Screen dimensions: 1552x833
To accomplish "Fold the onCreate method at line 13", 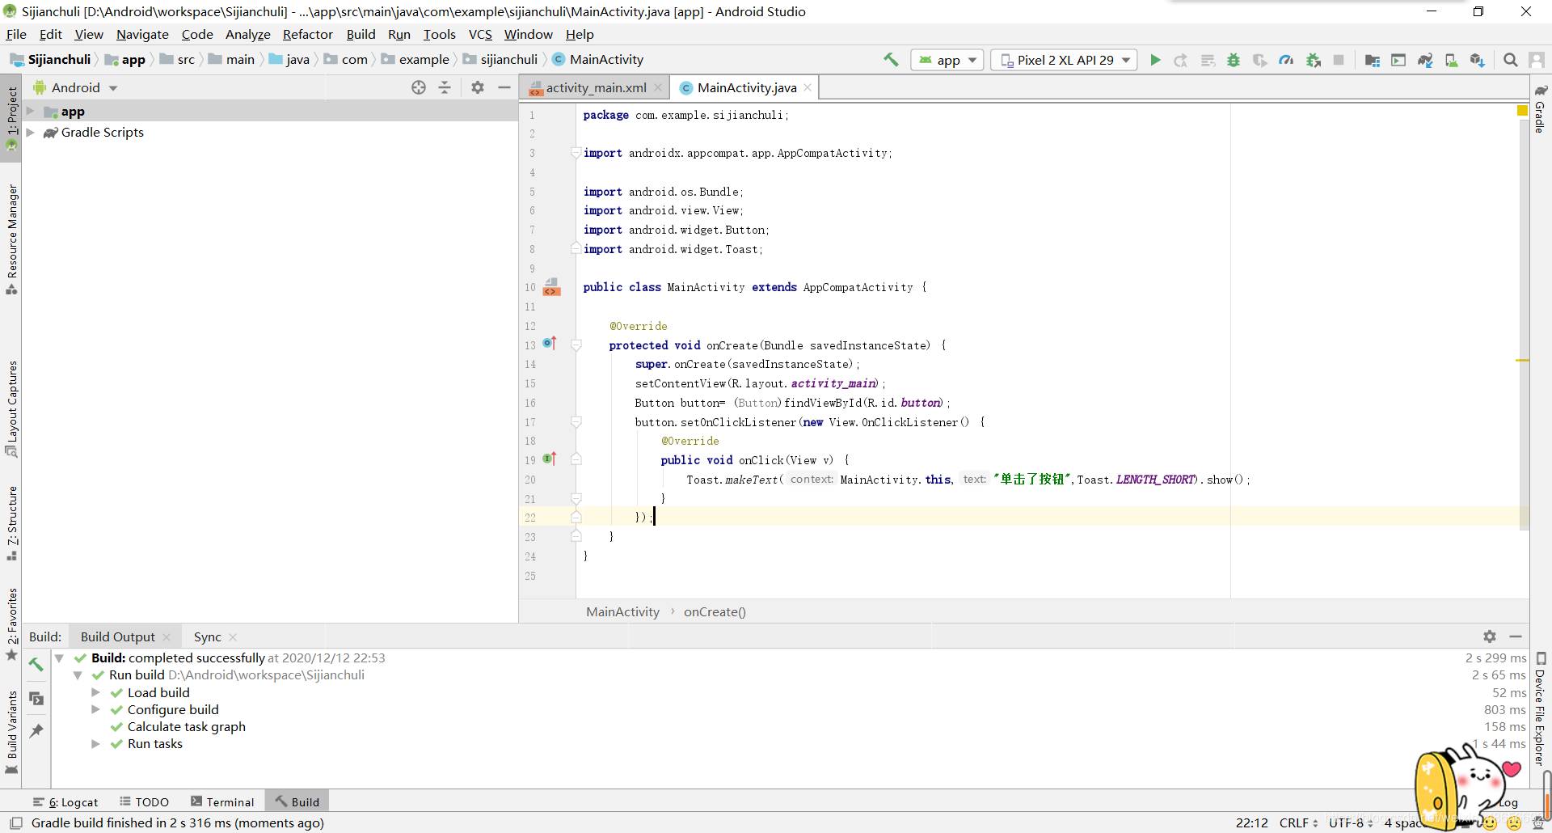I will (x=576, y=345).
